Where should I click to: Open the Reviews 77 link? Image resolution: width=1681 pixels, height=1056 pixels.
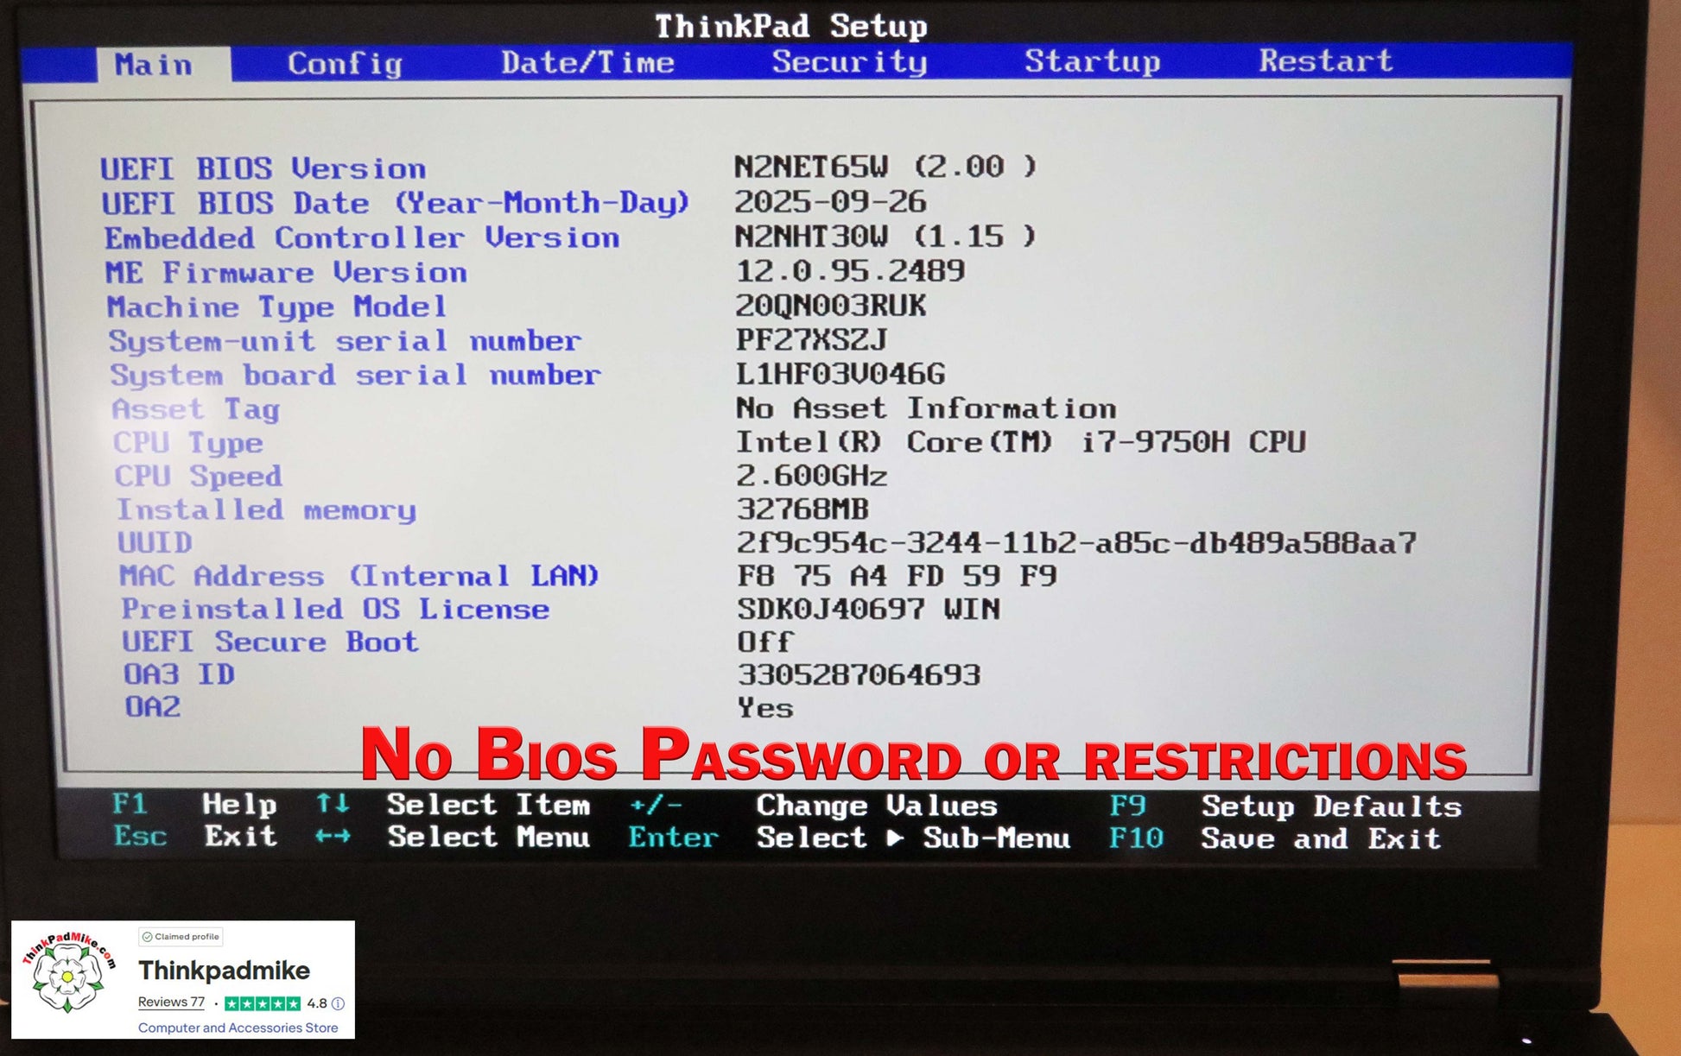coord(171,1002)
